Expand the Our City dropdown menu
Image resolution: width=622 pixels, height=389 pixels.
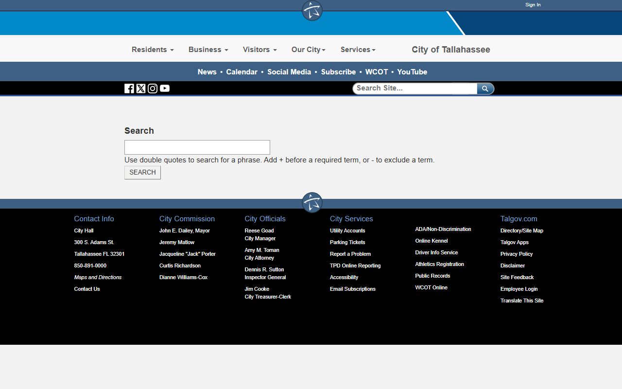(308, 50)
